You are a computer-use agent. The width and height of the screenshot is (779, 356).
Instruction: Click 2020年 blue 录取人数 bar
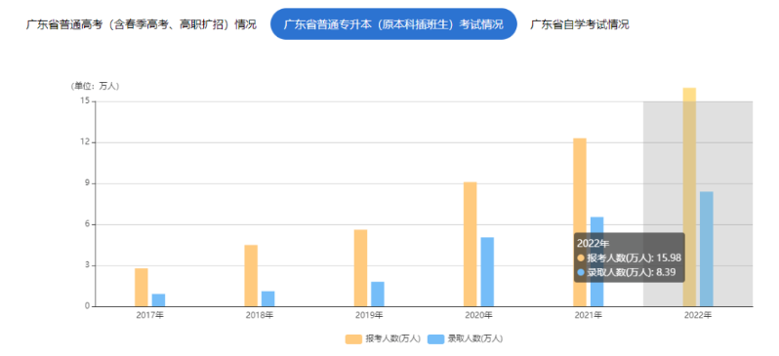(x=487, y=271)
